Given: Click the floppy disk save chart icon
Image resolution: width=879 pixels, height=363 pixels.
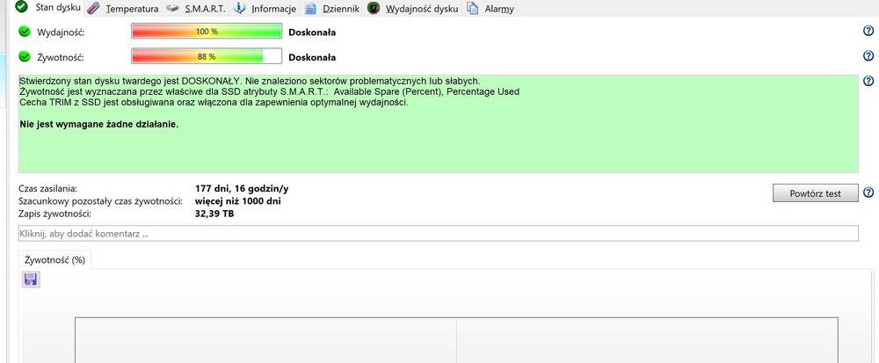Looking at the screenshot, I should (x=31, y=279).
